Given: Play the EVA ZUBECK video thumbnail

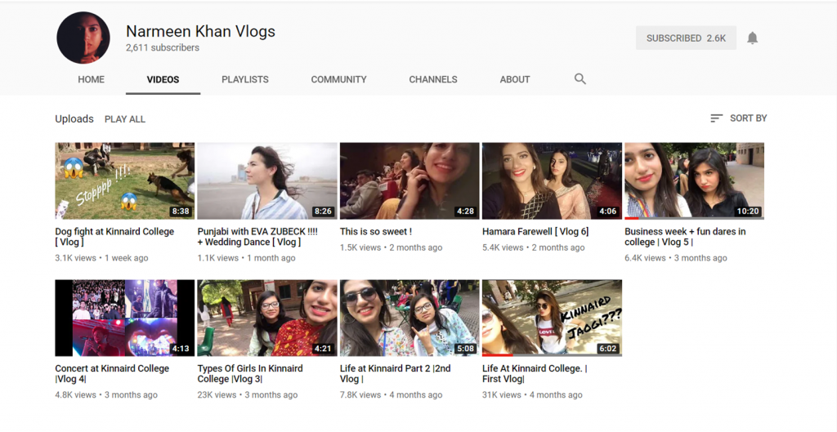Looking at the screenshot, I should pyautogui.click(x=267, y=180).
